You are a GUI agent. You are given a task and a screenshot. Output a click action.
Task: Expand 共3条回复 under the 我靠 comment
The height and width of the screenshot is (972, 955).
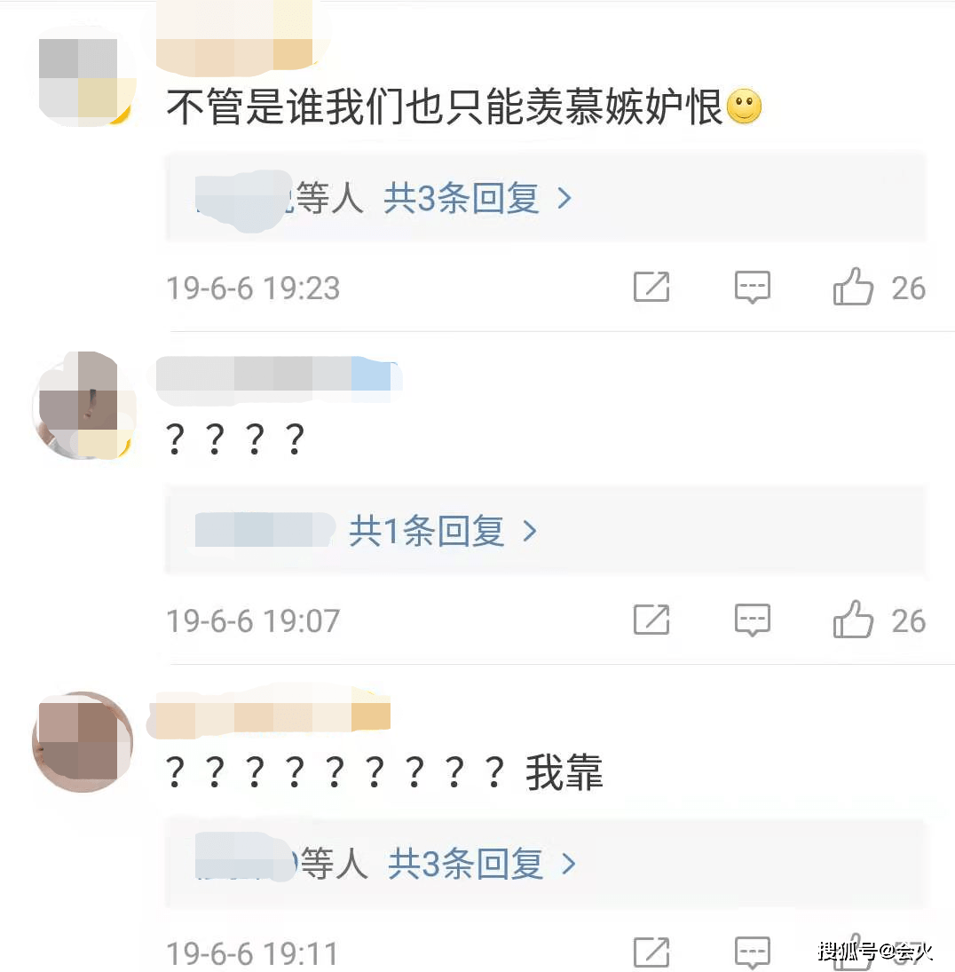[482, 864]
